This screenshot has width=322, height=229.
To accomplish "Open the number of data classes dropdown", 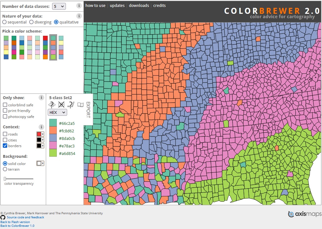I will click(x=59, y=6).
